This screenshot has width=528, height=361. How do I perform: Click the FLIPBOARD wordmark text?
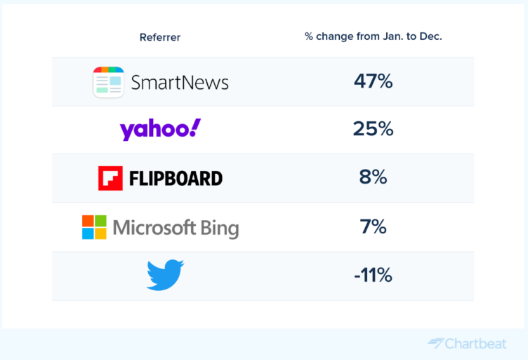[176, 179]
